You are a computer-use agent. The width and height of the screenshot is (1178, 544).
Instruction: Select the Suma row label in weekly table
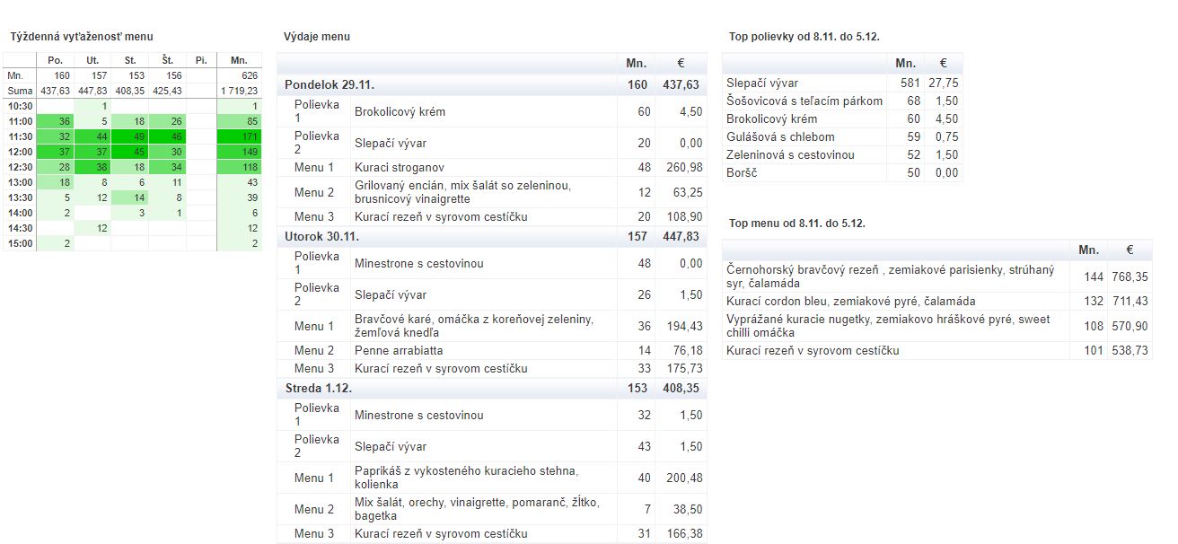pos(20,91)
